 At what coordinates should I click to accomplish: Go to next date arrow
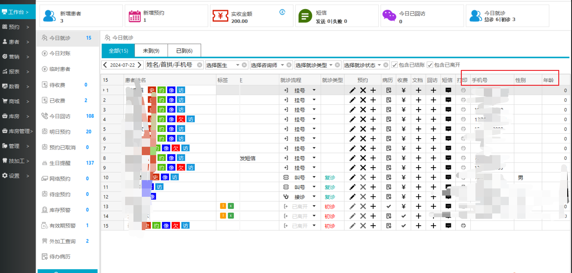coord(139,65)
